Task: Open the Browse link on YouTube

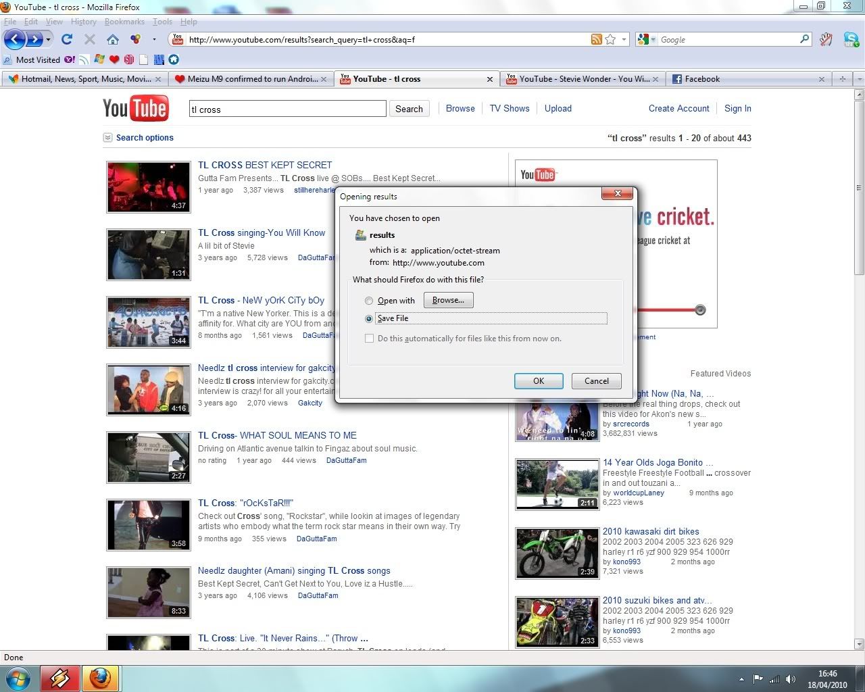Action: [x=460, y=108]
